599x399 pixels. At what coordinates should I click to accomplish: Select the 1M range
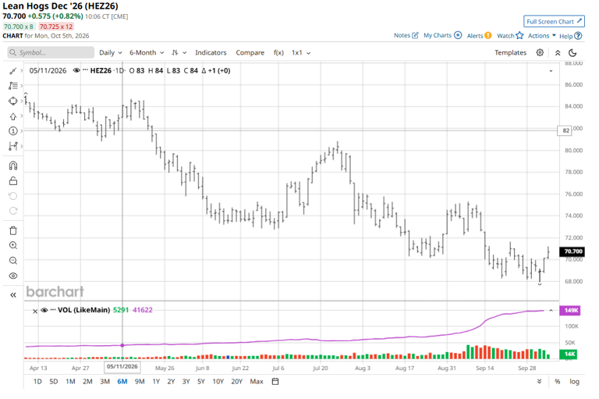pos(70,381)
